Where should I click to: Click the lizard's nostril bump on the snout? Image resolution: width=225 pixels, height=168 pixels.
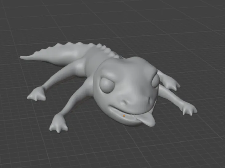pyautogui.click(x=124, y=102)
